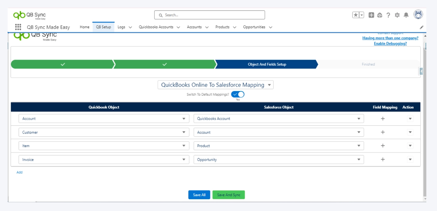Toggle the Switch To Default Mappings switch
The image size is (437, 211).
(x=238, y=94)
